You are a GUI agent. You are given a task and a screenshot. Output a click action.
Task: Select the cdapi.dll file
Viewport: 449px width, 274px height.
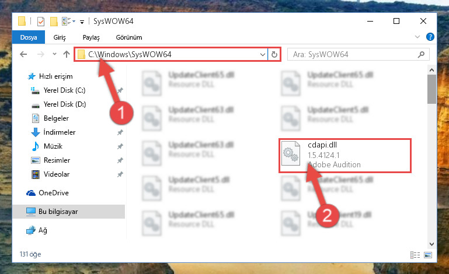pyautogui.click(x=345, y=155)
